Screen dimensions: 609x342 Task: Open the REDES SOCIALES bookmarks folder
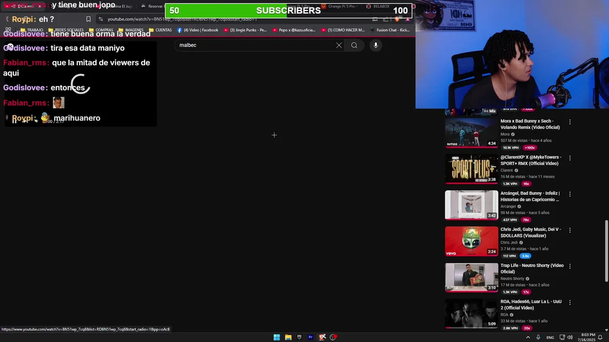coord(66,30)
